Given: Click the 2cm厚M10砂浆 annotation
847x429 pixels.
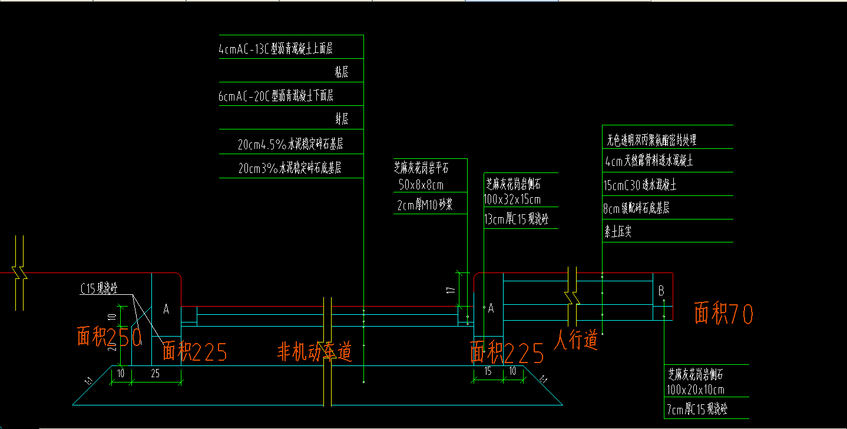Looking at the screenshot, I should 425,205.
